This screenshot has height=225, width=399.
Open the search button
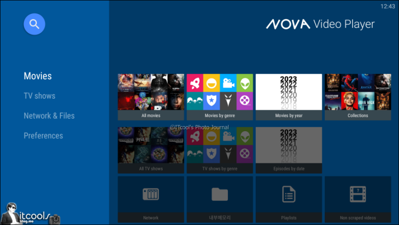[34, 24]
